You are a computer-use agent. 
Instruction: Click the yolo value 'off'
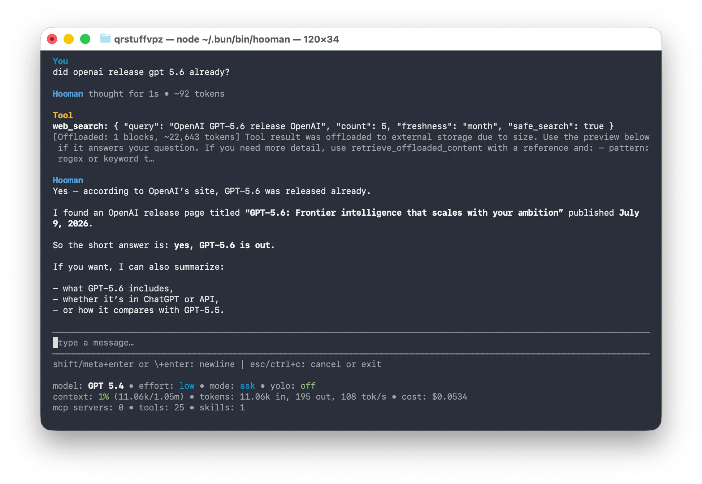coord(308,386)
